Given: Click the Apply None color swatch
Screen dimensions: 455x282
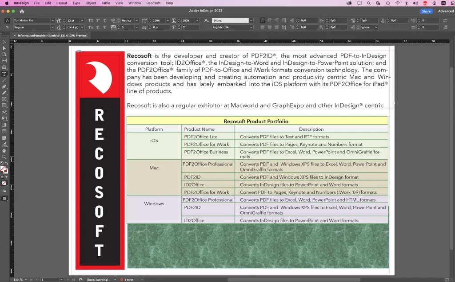Looking at the screenshot, I should [x=4, y=183].
